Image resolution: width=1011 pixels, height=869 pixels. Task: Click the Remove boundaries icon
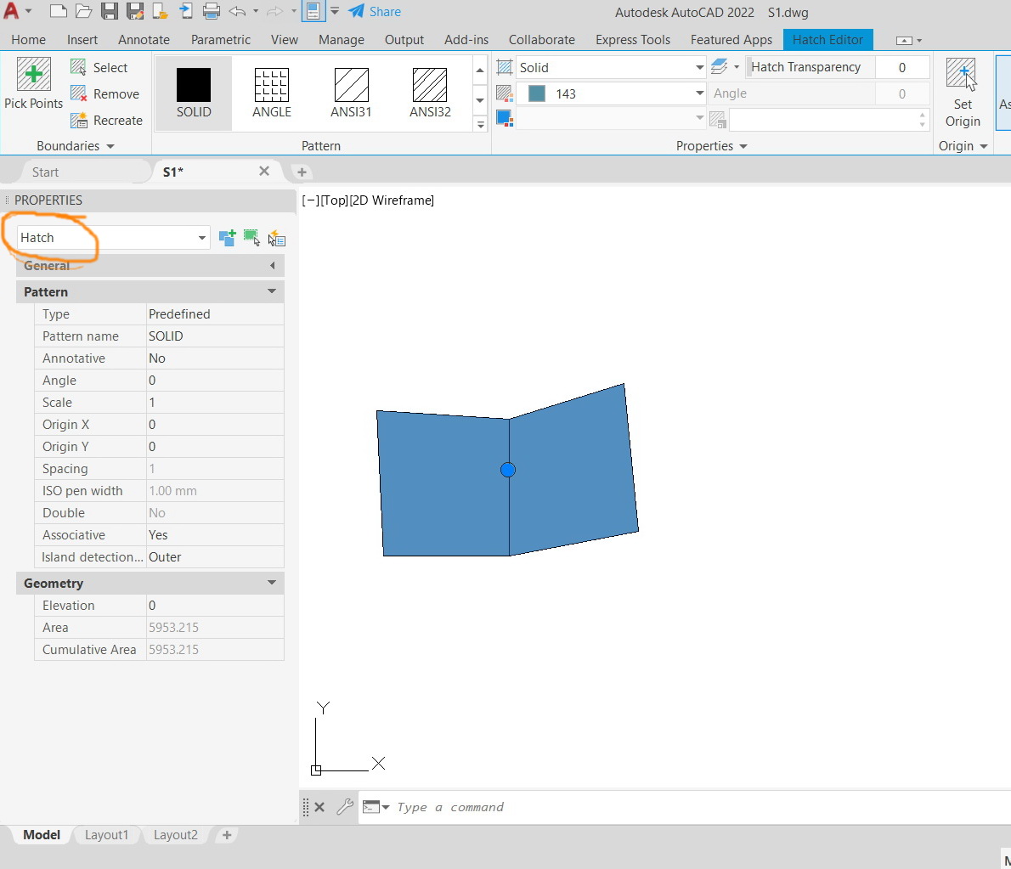[x=79, y=94]
